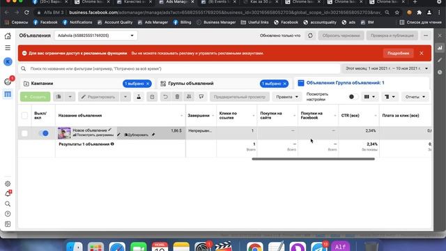Open the pencil edit icon in right panel

click(x=440, y=60)
